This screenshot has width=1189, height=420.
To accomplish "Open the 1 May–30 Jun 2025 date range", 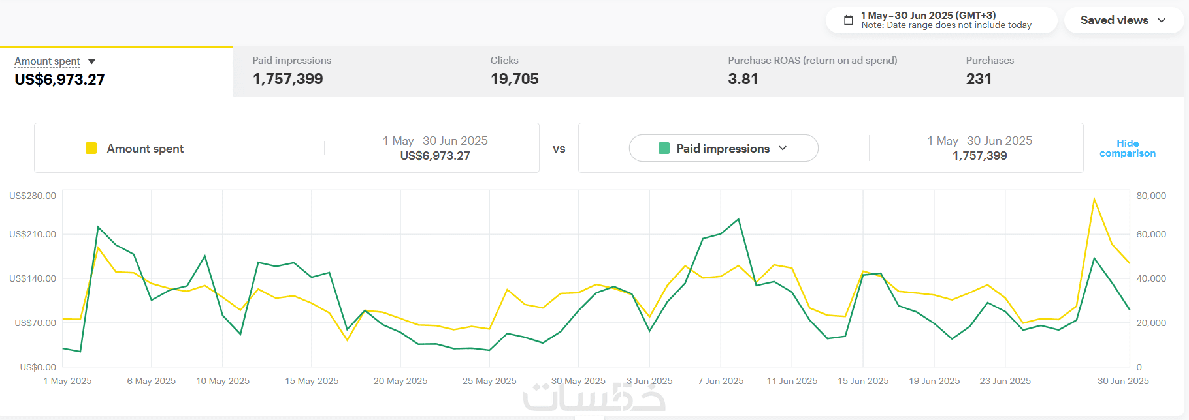I will click(x=945, y=20).
